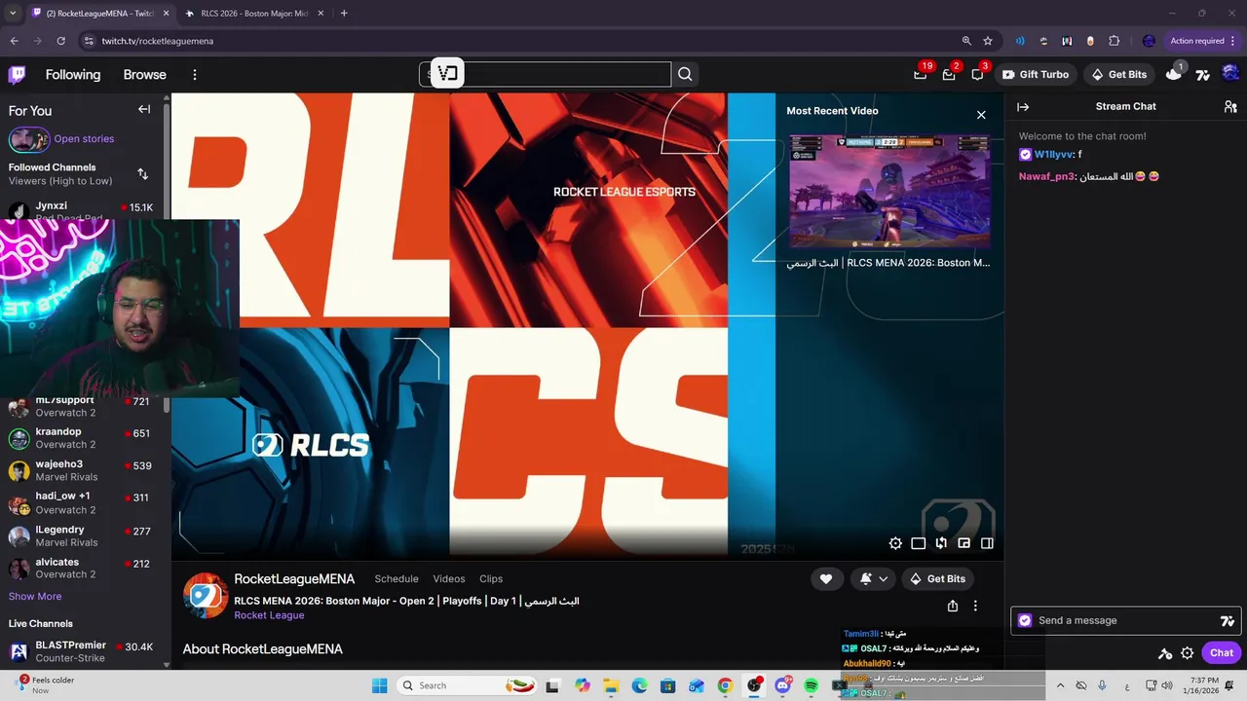Viewport: 1247px width, 701px height.
Task: Open the inbox icon with badge 2
Action: 948,74
